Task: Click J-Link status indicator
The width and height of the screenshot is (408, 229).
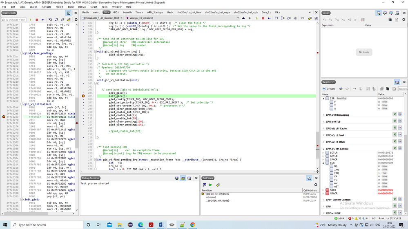Action: [339, 218]
